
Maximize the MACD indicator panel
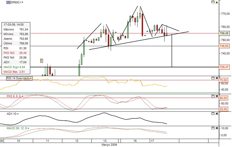(x=213, y=128)
